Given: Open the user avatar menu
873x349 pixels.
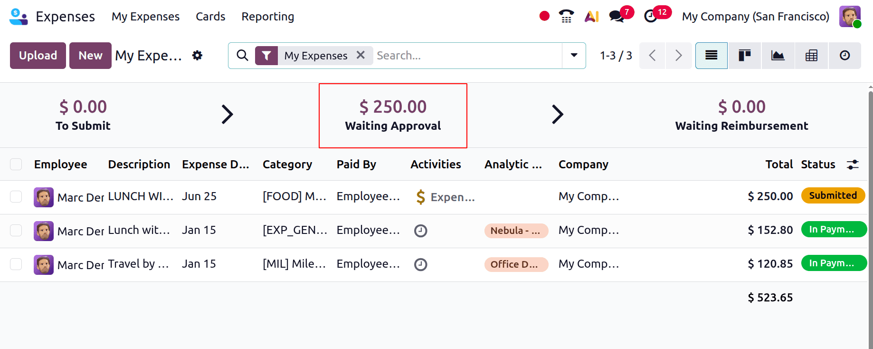Looking at the screenshot, I should pyautogui.click(x=850, y=17).
